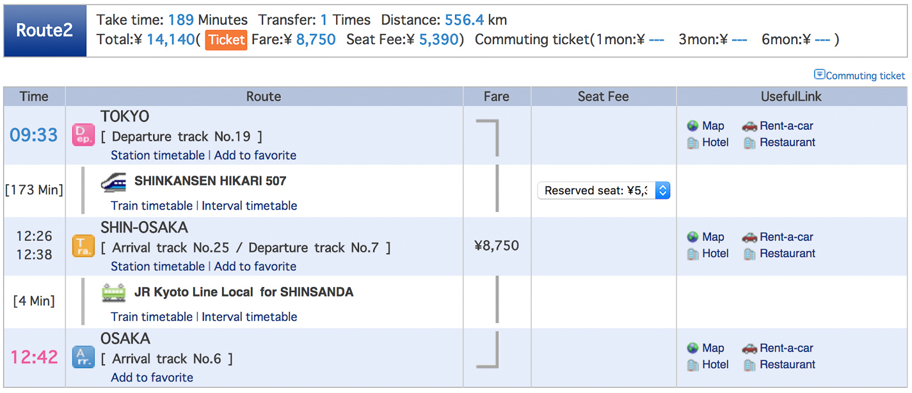Open the Reserved seat fee dropdown

[604, 190]
